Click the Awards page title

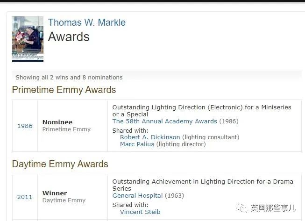coord(69,36)
